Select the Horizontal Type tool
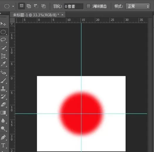 (x=3, y=145)
